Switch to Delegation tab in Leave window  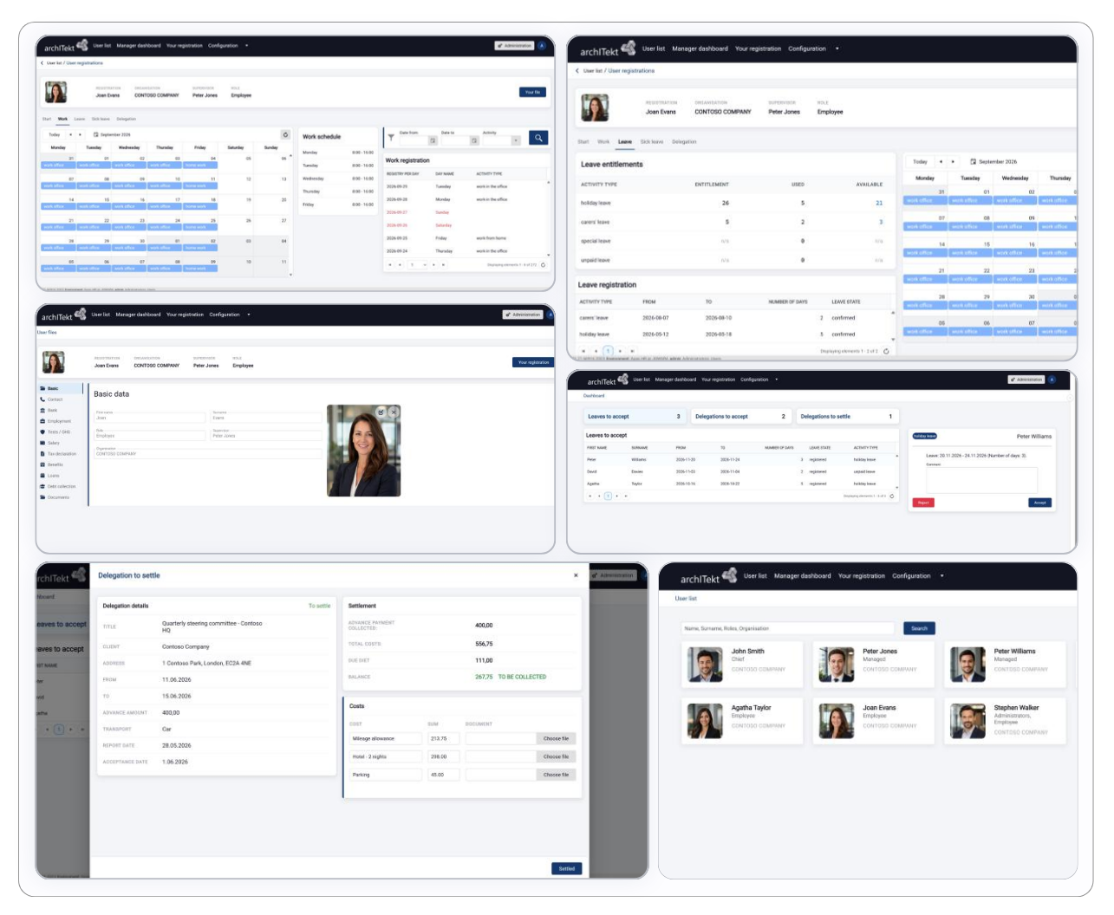684,141
